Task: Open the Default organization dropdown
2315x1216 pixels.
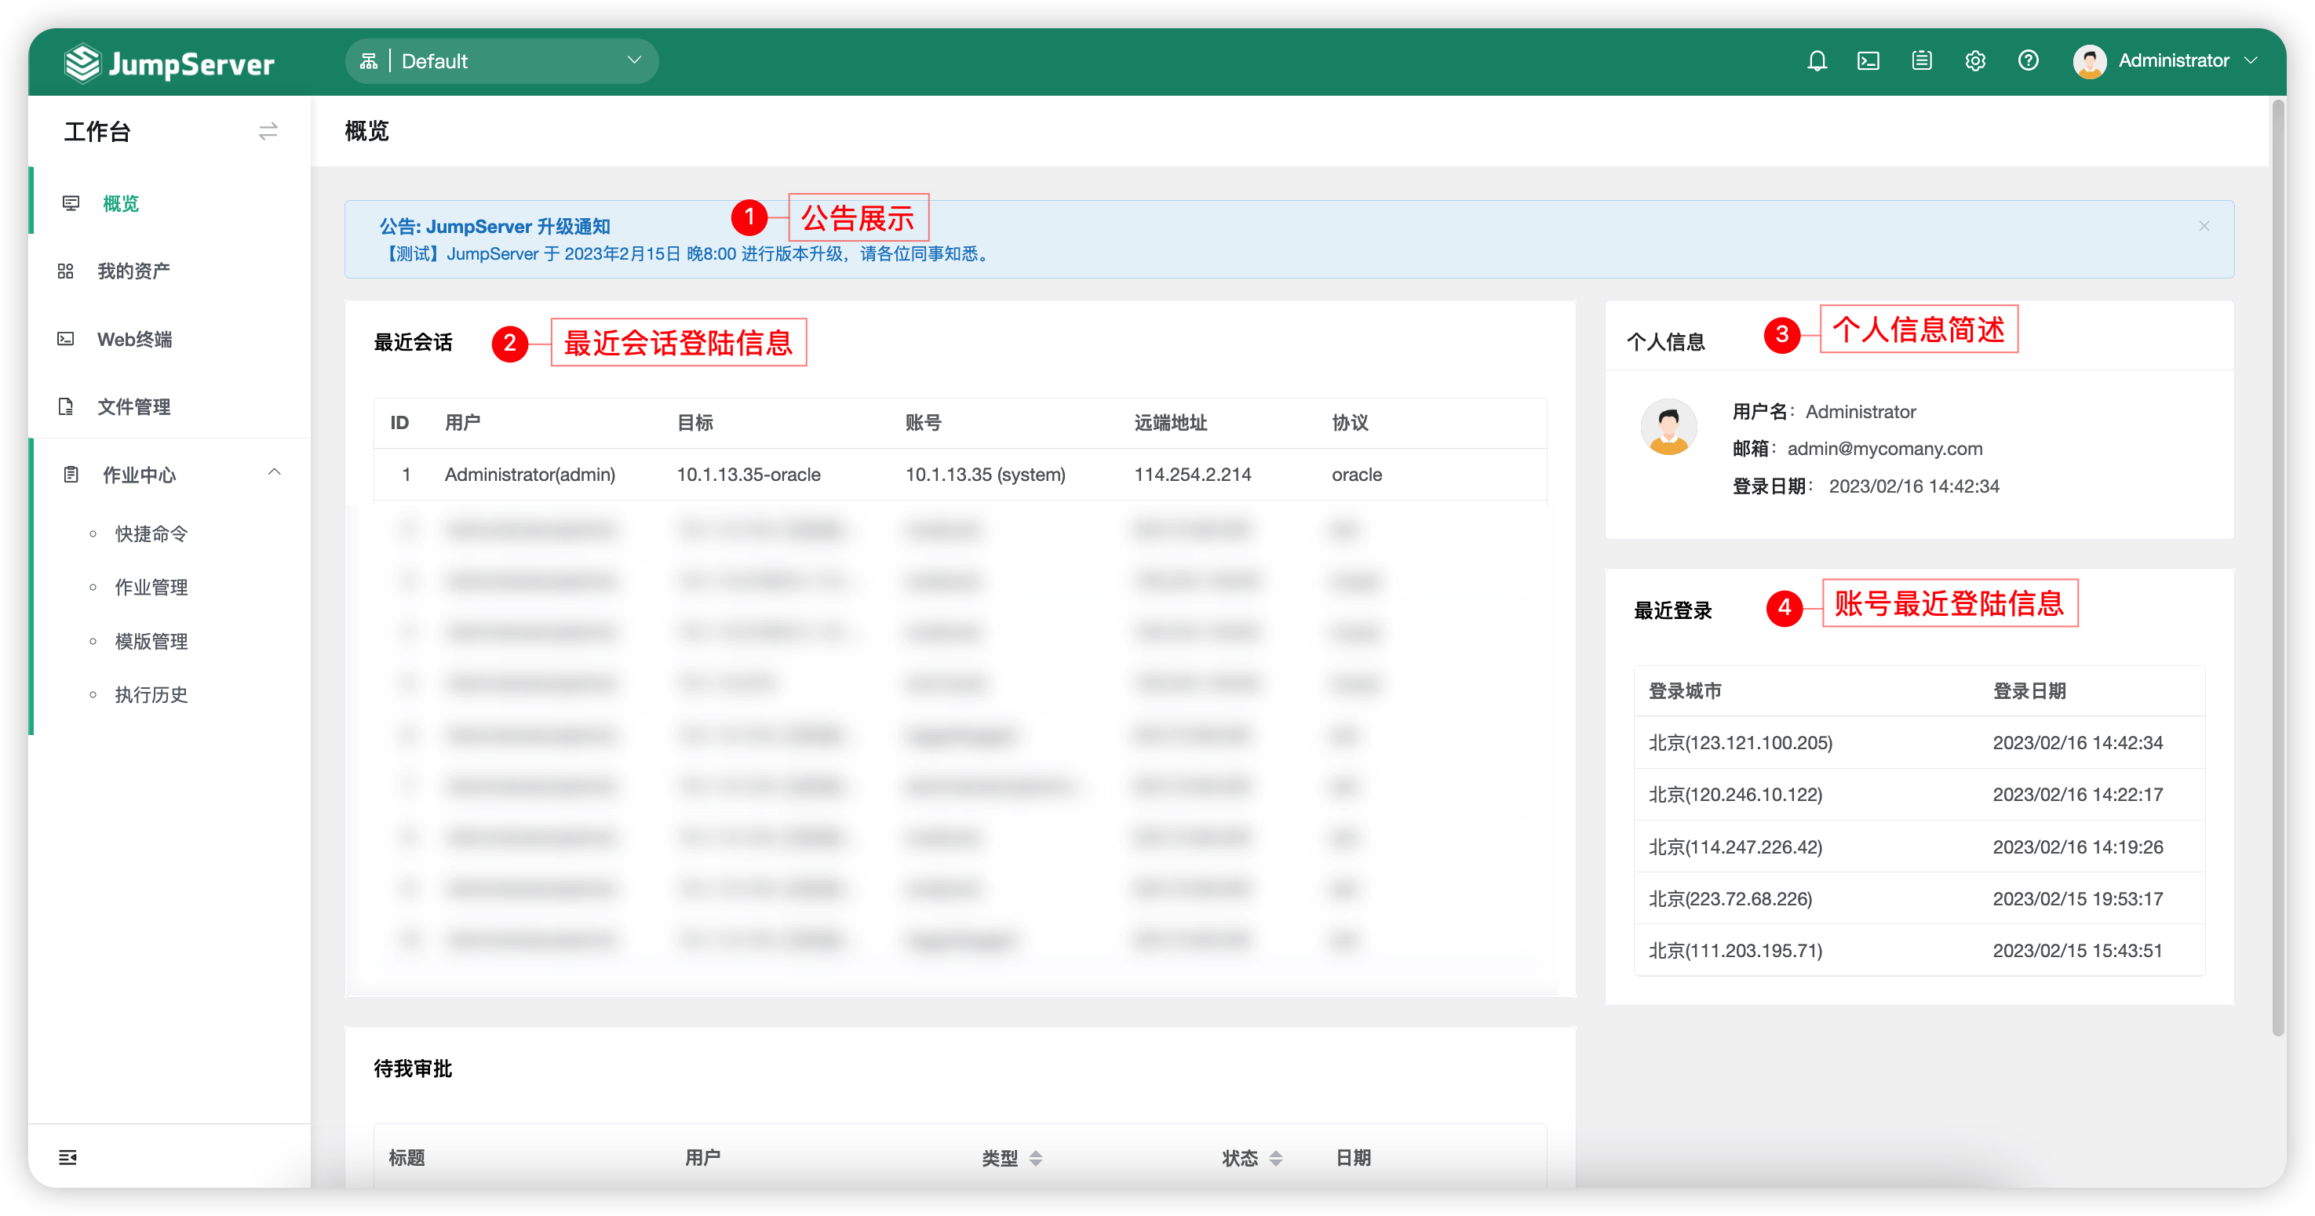Action: tap(501, 61)
